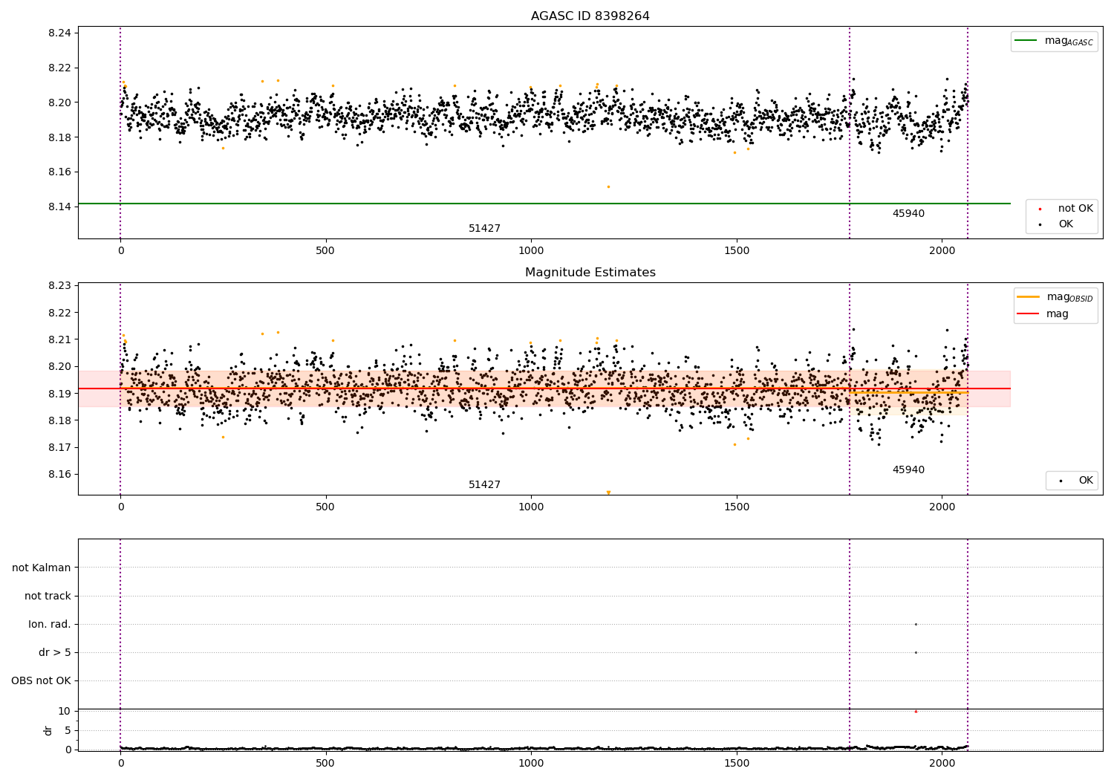
Task: Click the 8.17 y-tick in middle plot
Action: 59,447
